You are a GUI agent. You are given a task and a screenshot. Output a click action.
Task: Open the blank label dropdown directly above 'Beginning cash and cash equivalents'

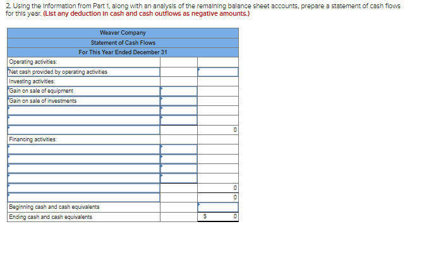[x=84, y=197]
